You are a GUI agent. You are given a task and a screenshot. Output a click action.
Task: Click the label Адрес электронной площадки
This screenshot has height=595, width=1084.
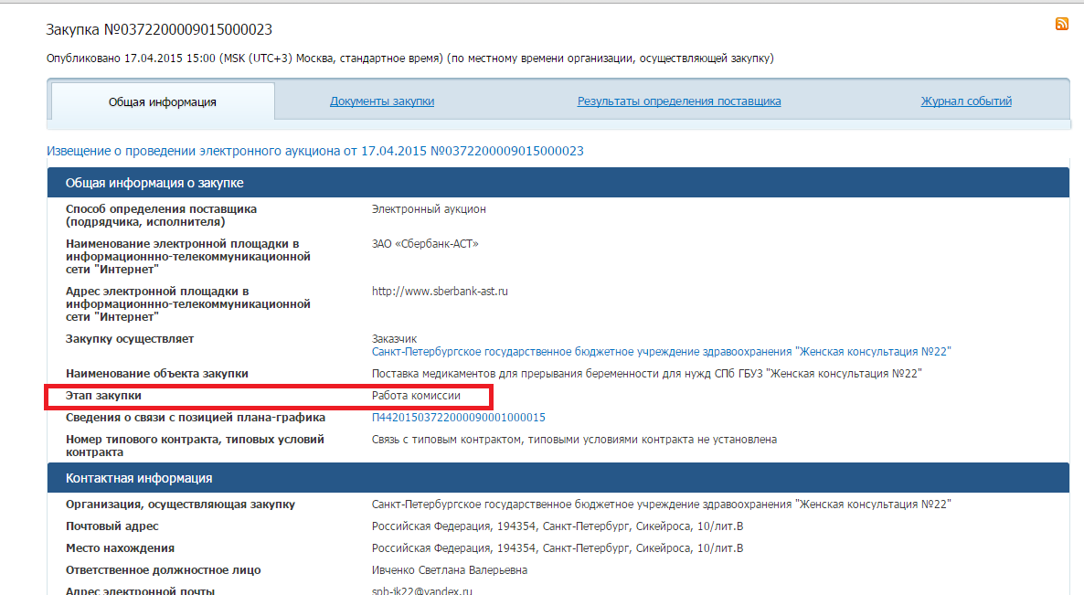point(188,304)
